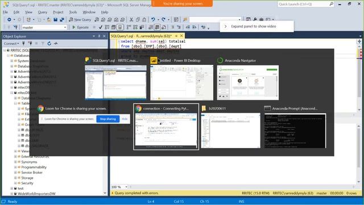364x205 pixels.
Task: Click the Undo arrow icon
Action: (x=153, y=20)
